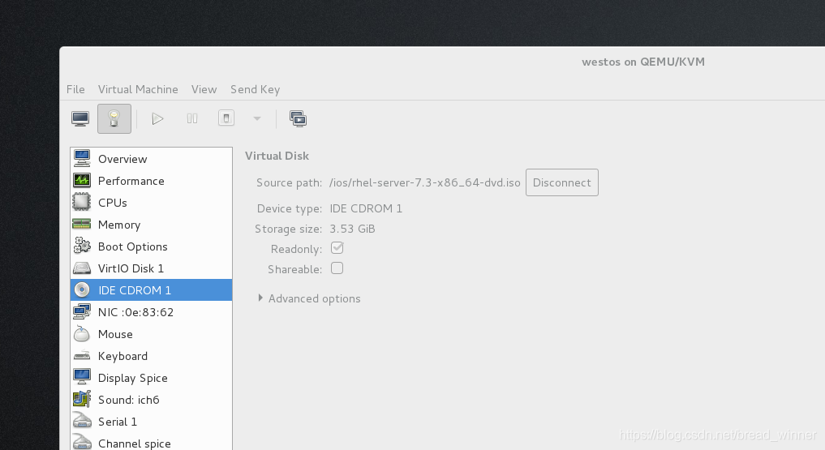
Task: Select Channel spice entry
Action: coord(151,442)
